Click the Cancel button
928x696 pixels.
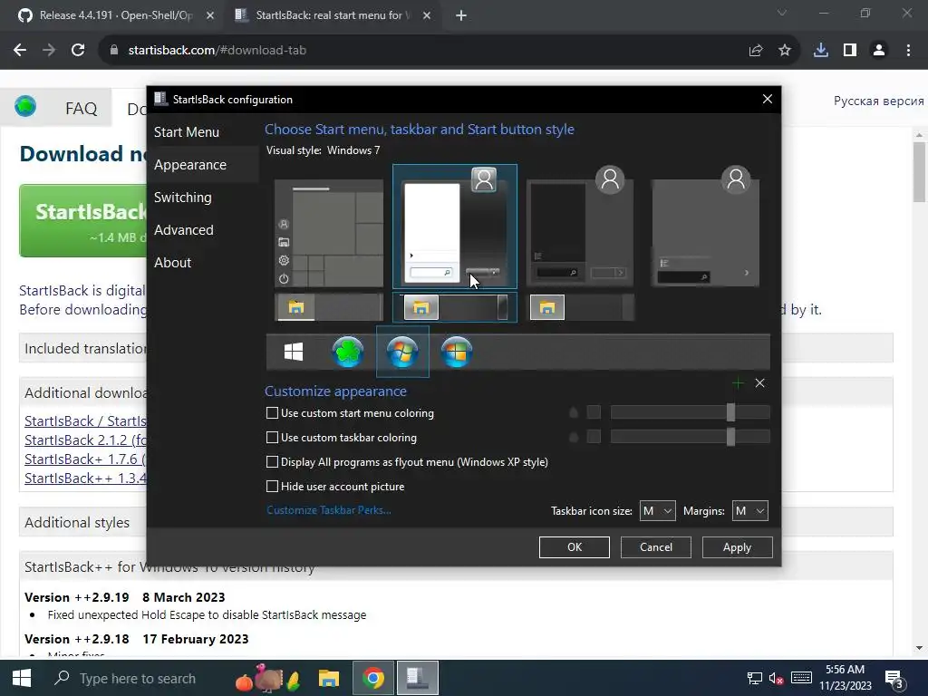click(x=656, y=547)
